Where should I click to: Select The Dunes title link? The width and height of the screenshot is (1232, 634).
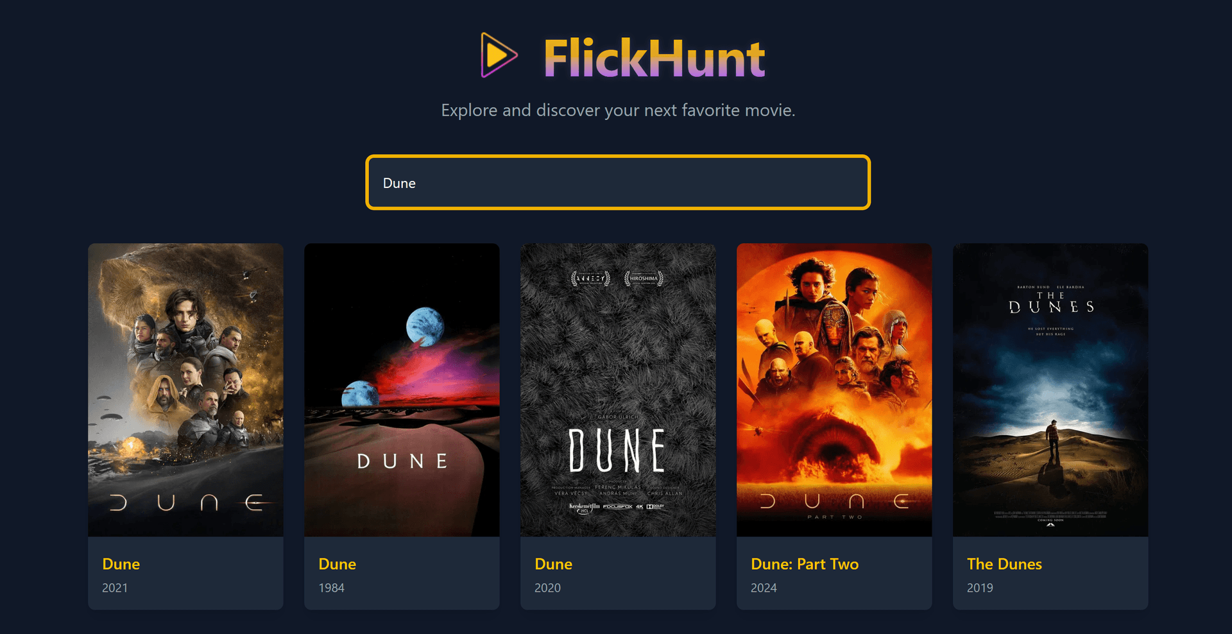(1004, 564)
